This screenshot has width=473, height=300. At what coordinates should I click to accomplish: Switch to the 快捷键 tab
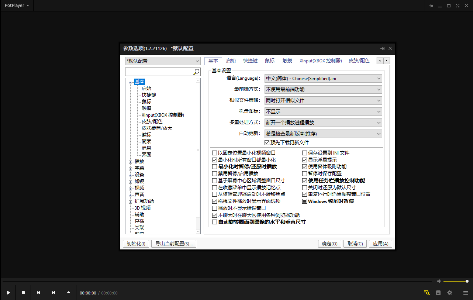coord(250,61)
